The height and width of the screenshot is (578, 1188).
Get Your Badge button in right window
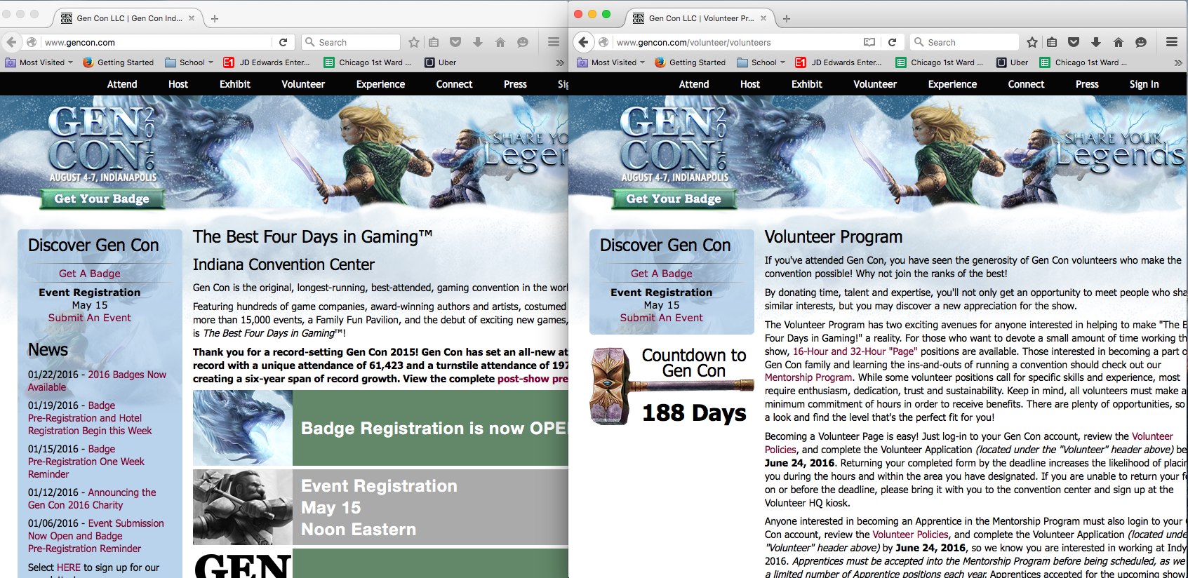674,199
